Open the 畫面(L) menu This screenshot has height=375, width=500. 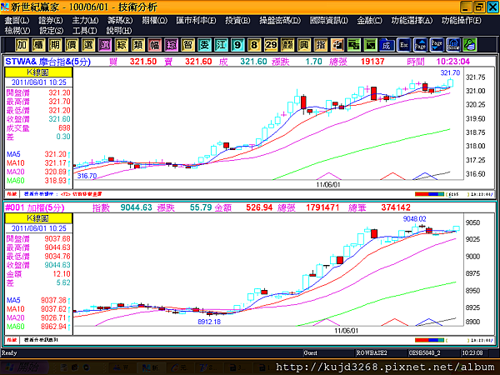[x=17, y=20]
